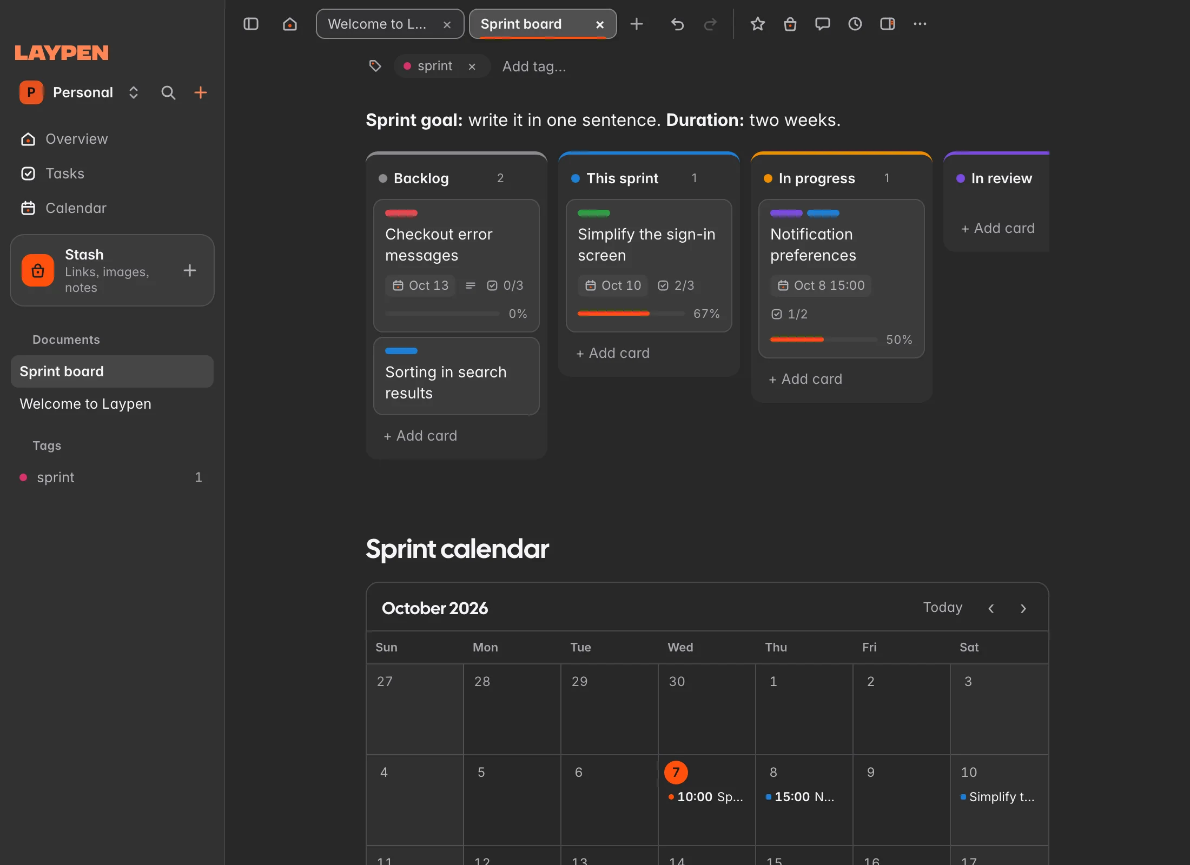Open version history clock icon

(x=855, y=24)
